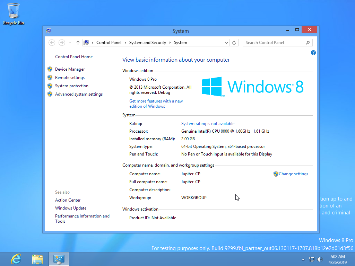Click the taskbar clock showing 7:02 AM
355x266 pixels.
point(337,259)
